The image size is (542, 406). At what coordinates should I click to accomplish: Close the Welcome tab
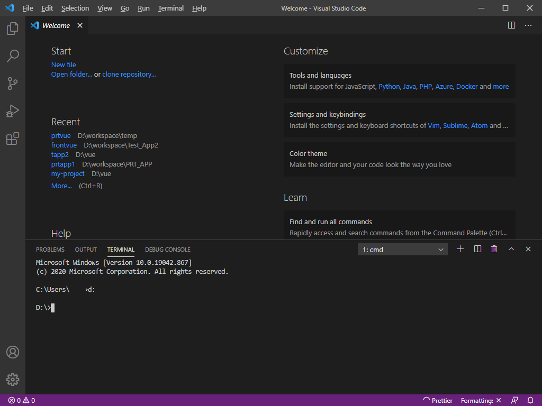[x=80, y=25]
